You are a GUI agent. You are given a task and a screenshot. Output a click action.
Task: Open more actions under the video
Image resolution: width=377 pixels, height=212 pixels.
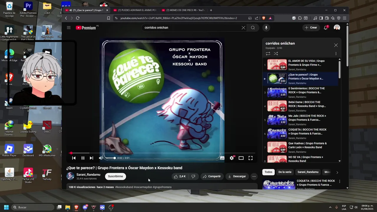click(254, 176)
